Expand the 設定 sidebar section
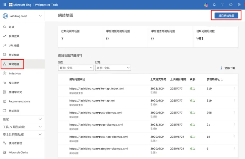Viewport: 245px width, 159px height. 40,119
